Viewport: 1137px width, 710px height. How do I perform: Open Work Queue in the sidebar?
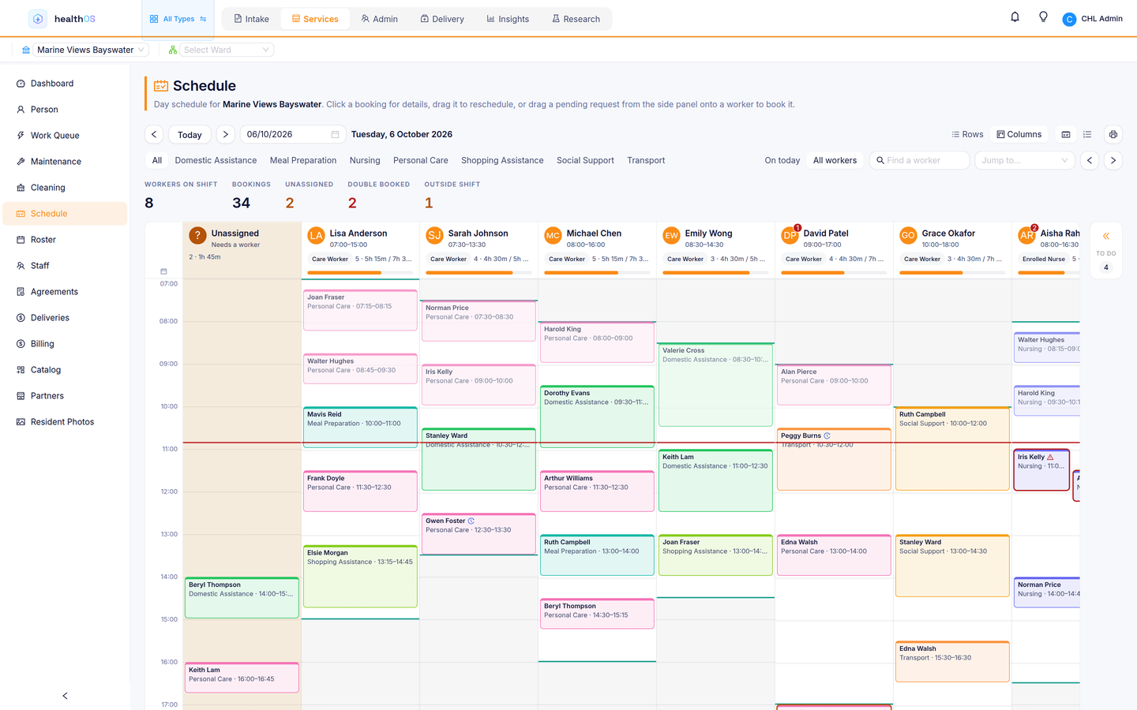(65, 136)
